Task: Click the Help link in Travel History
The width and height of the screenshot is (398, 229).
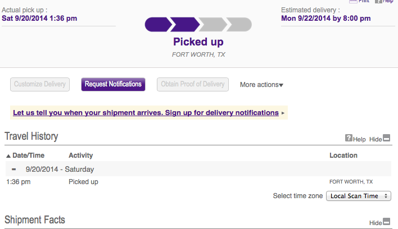Action: 359,139
